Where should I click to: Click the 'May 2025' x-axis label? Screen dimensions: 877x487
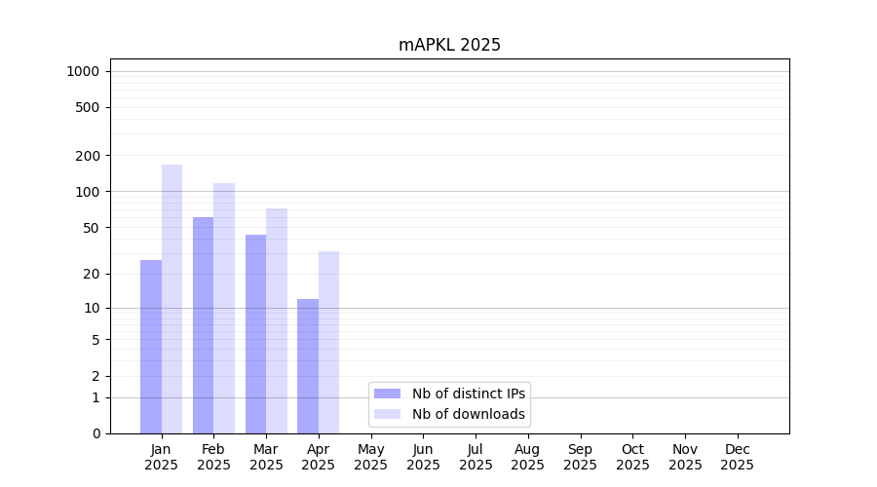coord(370,457)
